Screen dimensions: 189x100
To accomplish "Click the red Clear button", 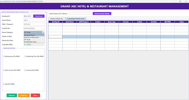I will [x=35, y=96].
